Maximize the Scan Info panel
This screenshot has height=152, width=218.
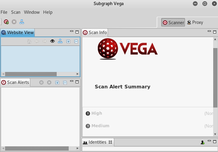pos(214,32)
